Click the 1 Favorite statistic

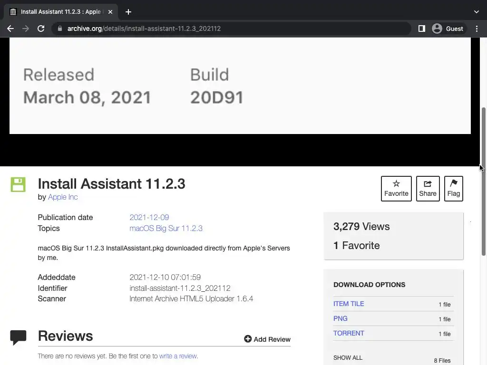coord(357,246)
